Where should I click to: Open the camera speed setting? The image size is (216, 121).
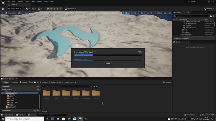click(x=166, y=13)
